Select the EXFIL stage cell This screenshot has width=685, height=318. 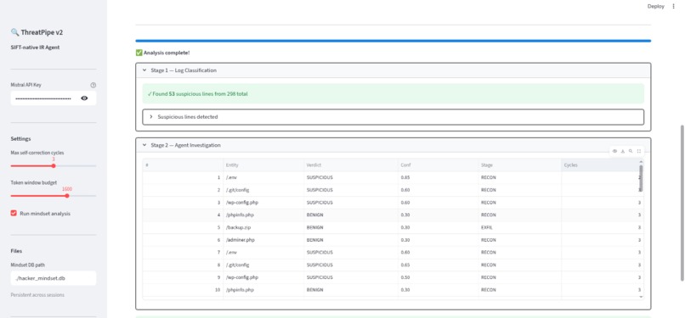click(520, 227)
